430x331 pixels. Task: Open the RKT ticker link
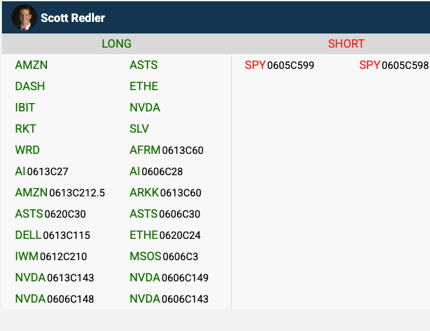pos(26,129)
